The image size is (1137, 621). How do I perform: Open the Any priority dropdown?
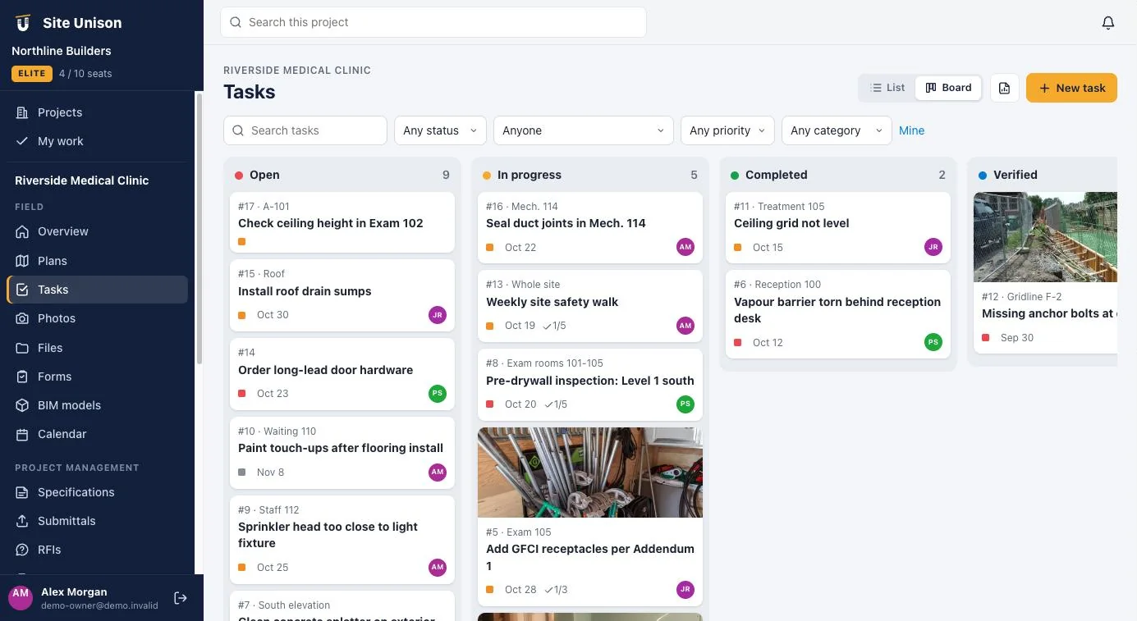(727, 130)
